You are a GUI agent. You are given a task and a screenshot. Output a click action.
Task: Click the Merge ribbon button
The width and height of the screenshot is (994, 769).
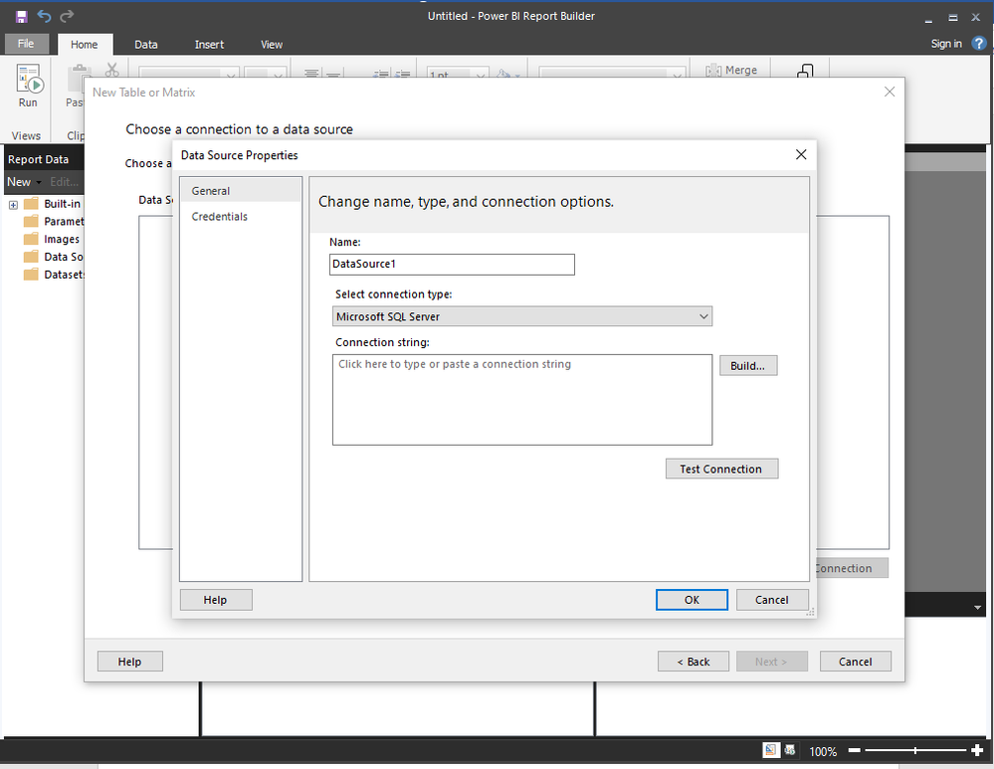tap(732, 70)
